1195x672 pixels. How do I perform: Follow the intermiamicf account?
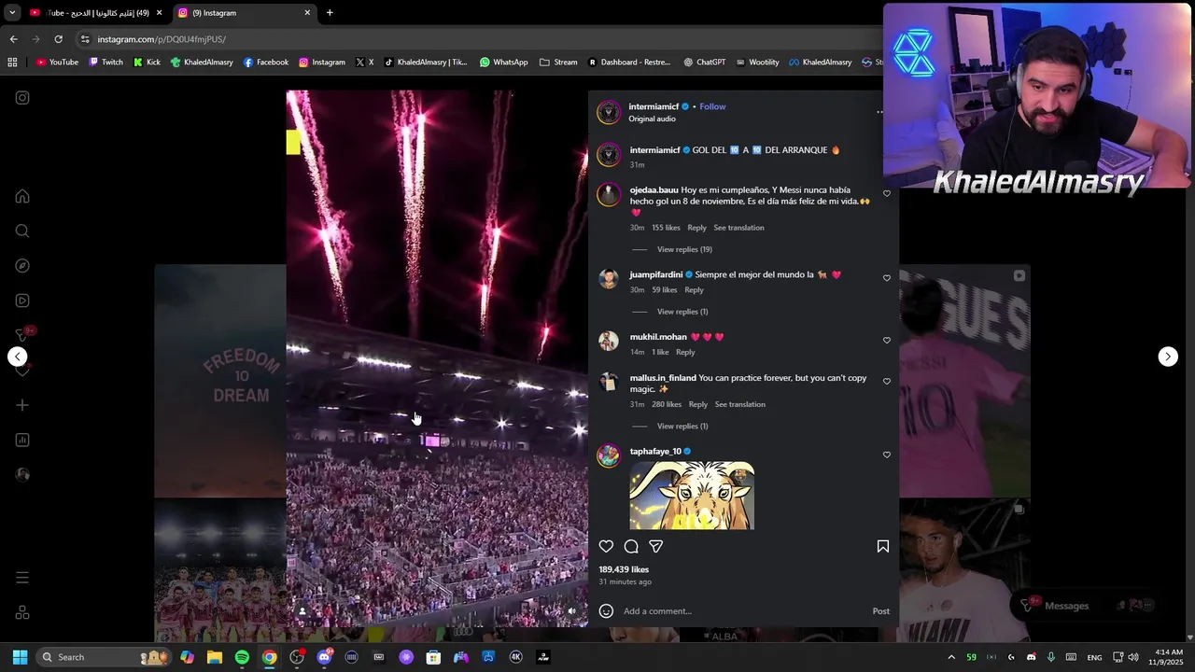click(x=712, y=106)
